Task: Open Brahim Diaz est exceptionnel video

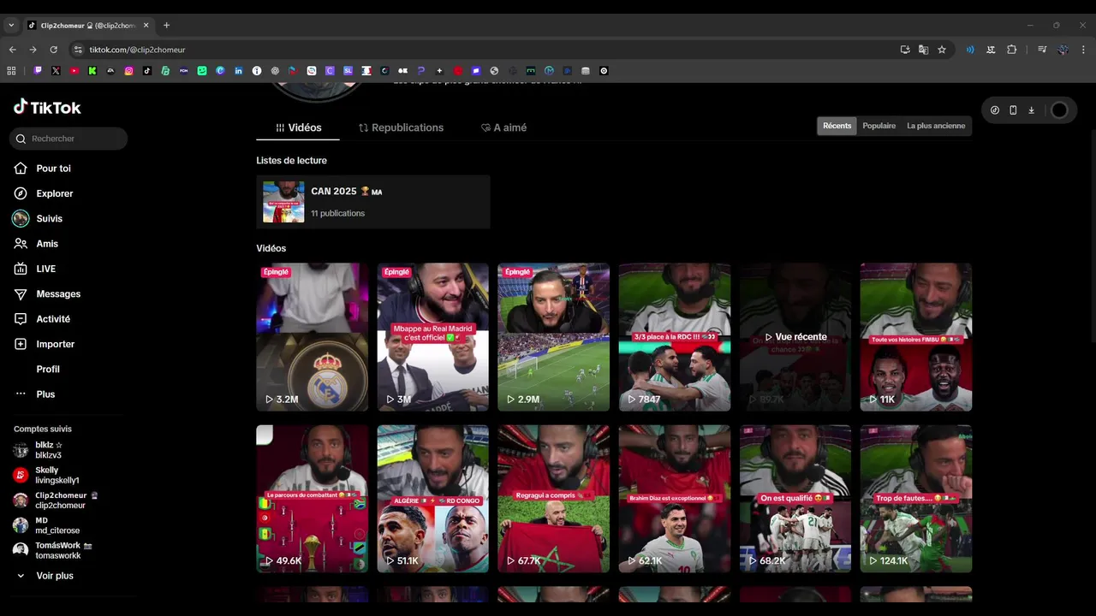Action: [675, 499]
